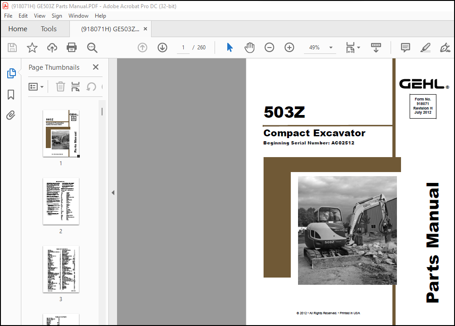455x326 pixels.
Task: Click the GEHL logo on page
Action: 424,84
